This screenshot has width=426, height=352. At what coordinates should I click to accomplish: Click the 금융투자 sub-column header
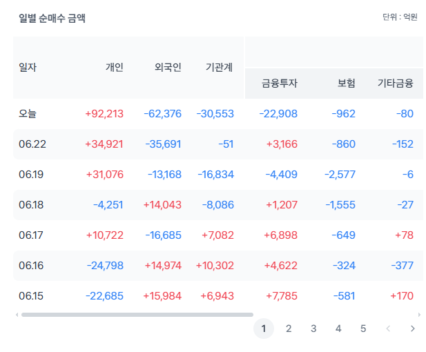click(280, 83)
